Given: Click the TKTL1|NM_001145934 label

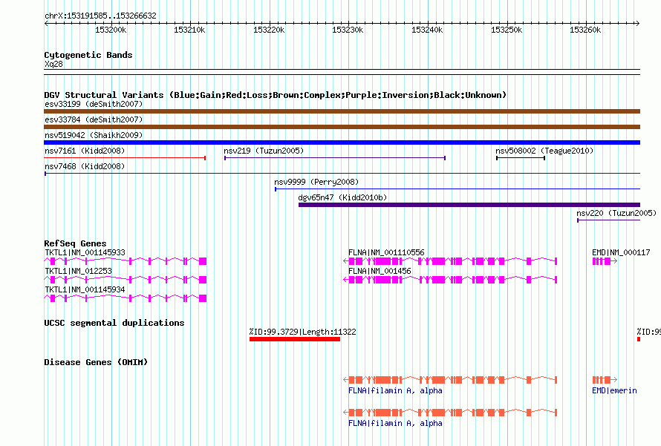Looking at the screenshot, I should [85, 289].
